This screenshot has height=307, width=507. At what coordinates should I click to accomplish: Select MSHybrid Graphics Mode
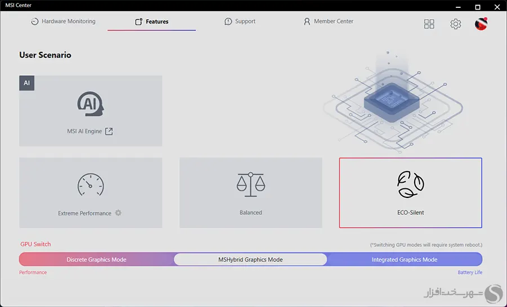tap(250, 260)
